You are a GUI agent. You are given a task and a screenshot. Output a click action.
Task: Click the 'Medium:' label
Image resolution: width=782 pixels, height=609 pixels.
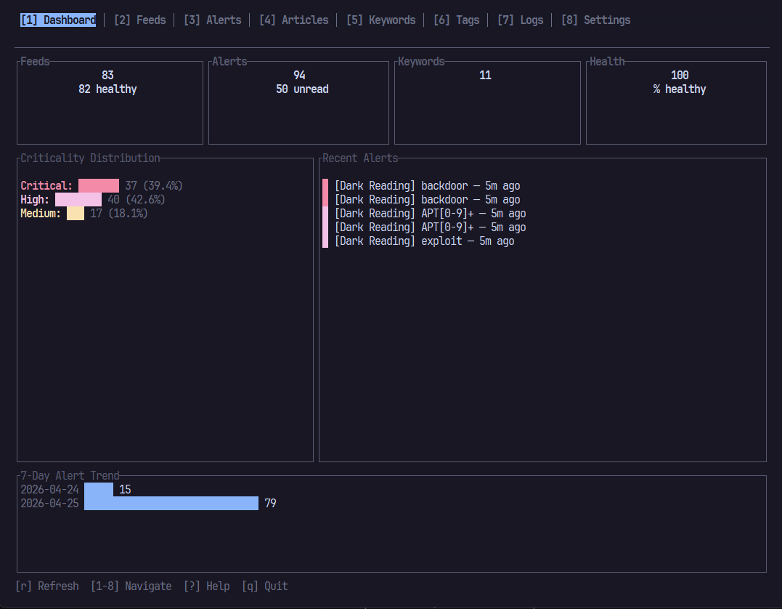[41, 214]
